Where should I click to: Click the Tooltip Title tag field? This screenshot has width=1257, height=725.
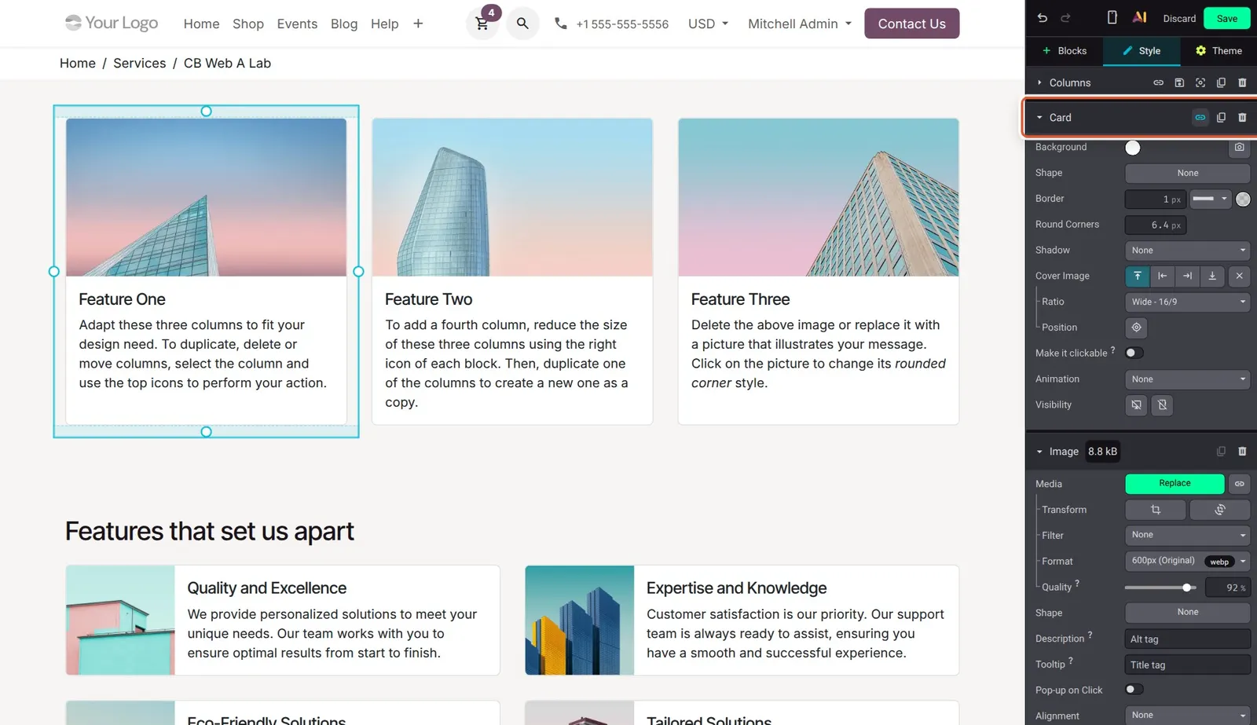1187,665
